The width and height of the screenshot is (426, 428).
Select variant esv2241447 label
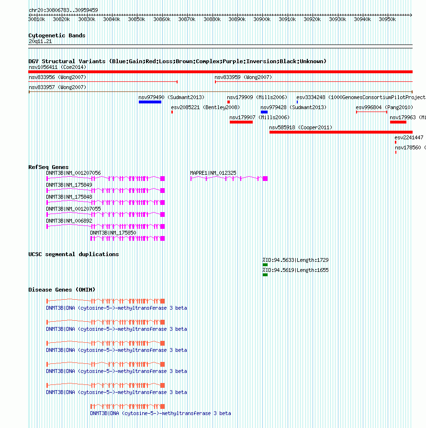point(409,137)
